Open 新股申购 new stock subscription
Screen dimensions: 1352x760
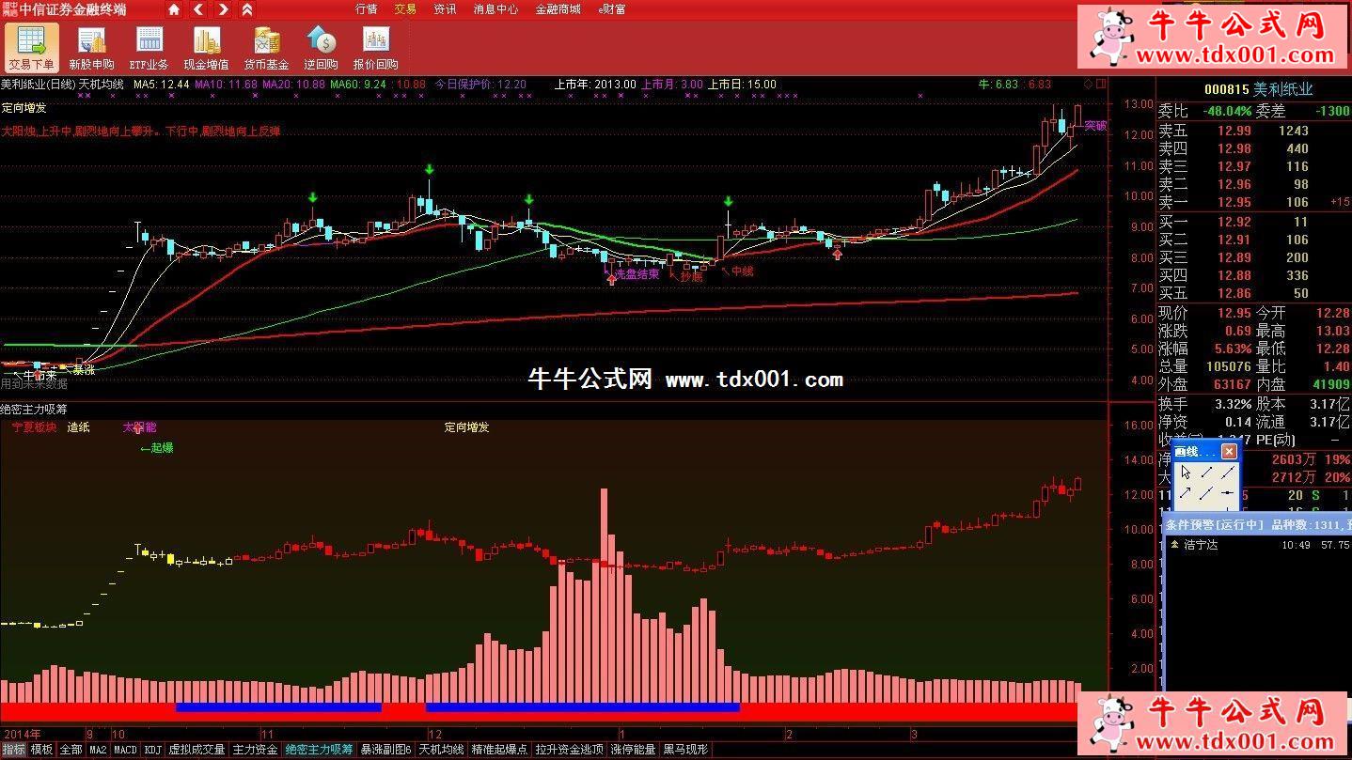(91, 48)
